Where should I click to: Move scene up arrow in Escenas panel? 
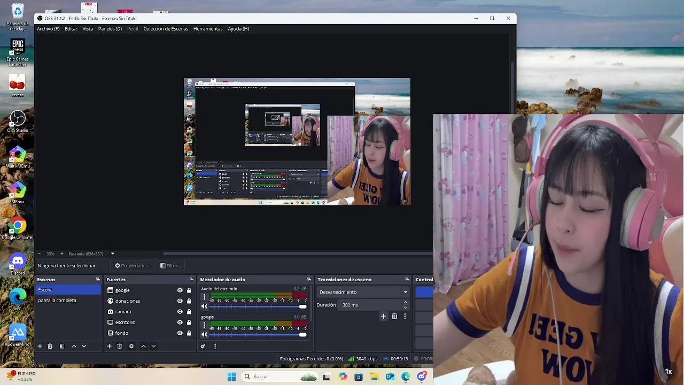[x=74, y=346]
